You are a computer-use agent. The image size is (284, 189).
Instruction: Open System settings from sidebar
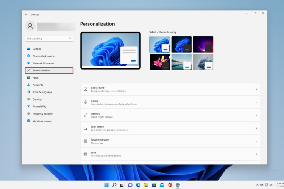coord(36,49)
